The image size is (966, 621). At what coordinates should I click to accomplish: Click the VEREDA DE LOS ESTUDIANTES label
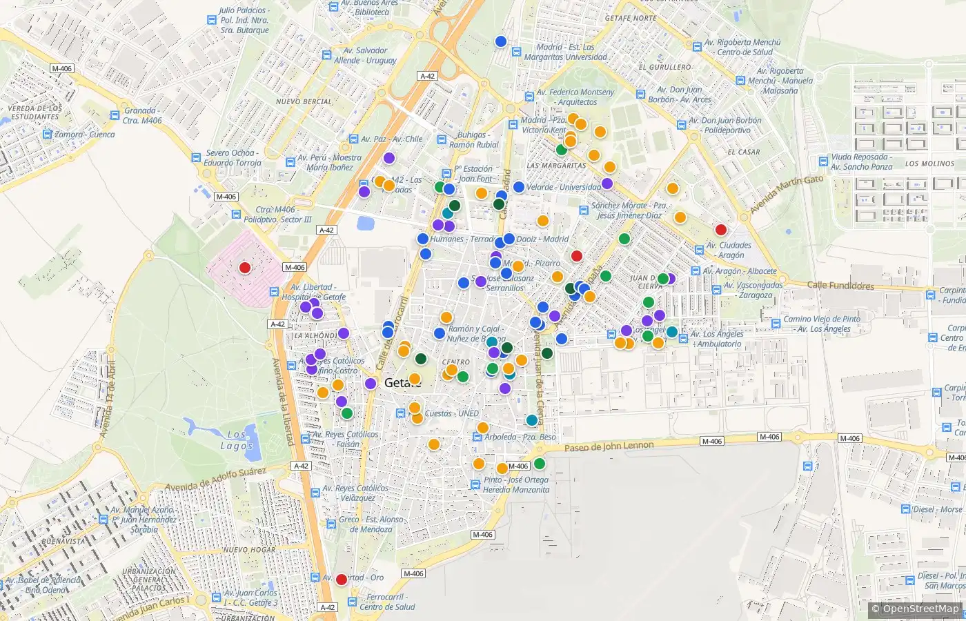[36, 112]
